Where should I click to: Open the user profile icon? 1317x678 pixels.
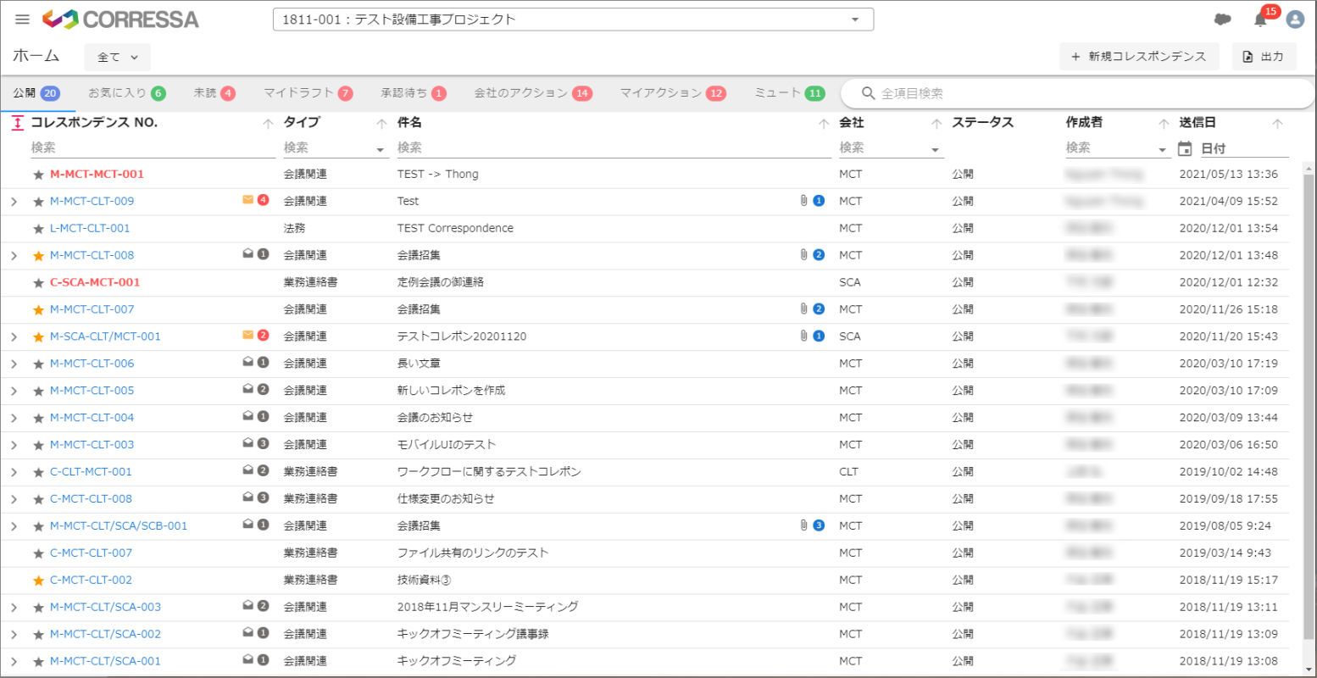click(x=1294, y=19)
